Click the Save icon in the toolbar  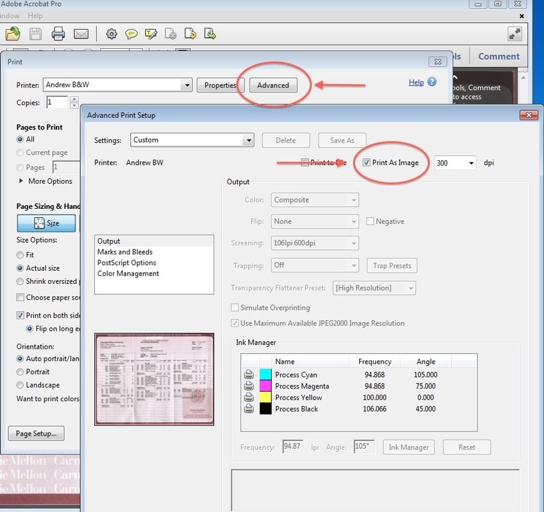(x=34, y=34)
